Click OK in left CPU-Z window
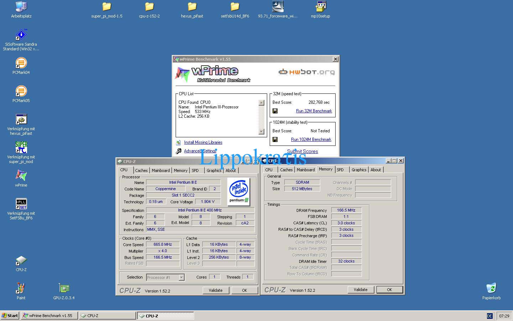513x321 pixels. (x=244, y=290)
